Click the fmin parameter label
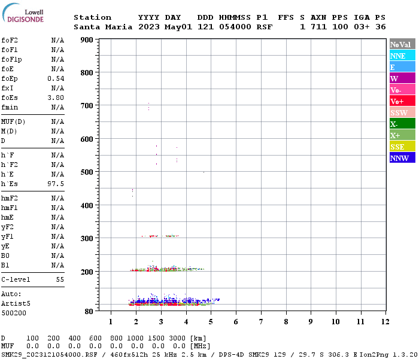This screenshot has width=419, height=359. (x=10, y=107)
